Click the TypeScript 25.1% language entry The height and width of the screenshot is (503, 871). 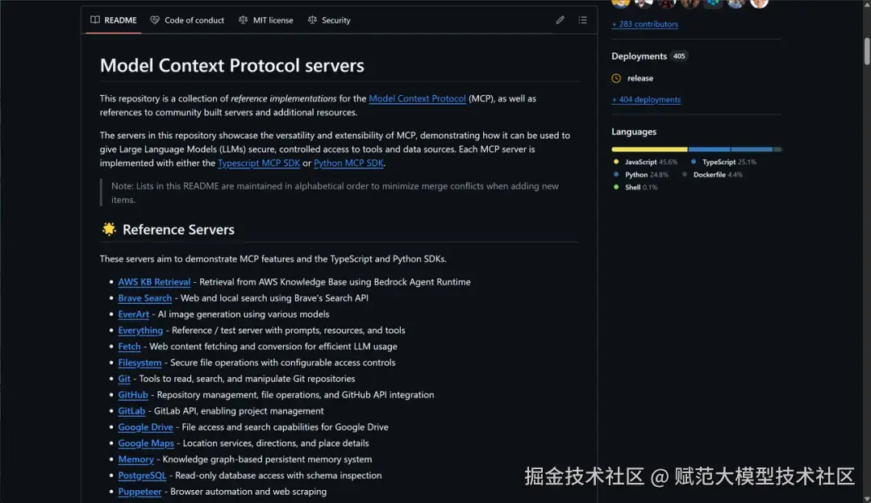(723, 162)
